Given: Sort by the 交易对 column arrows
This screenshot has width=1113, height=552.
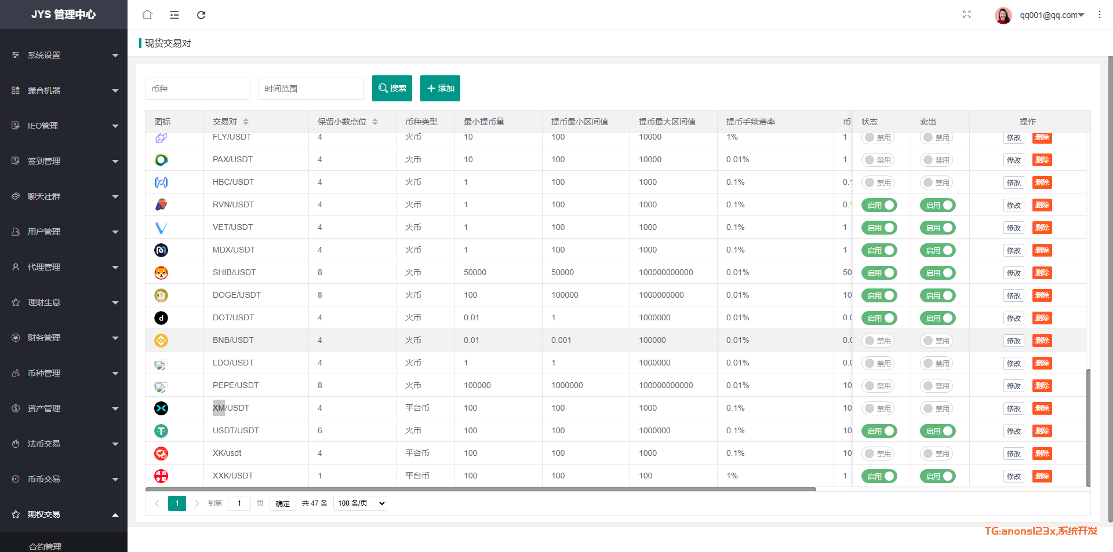Looking at the screenshot, I should point(246,122).
